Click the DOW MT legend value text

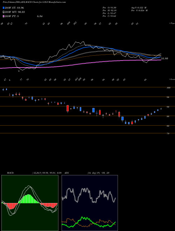pos(15,12)
